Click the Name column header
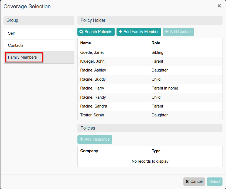This screenshot has height=189, width=226. (85, 43)
